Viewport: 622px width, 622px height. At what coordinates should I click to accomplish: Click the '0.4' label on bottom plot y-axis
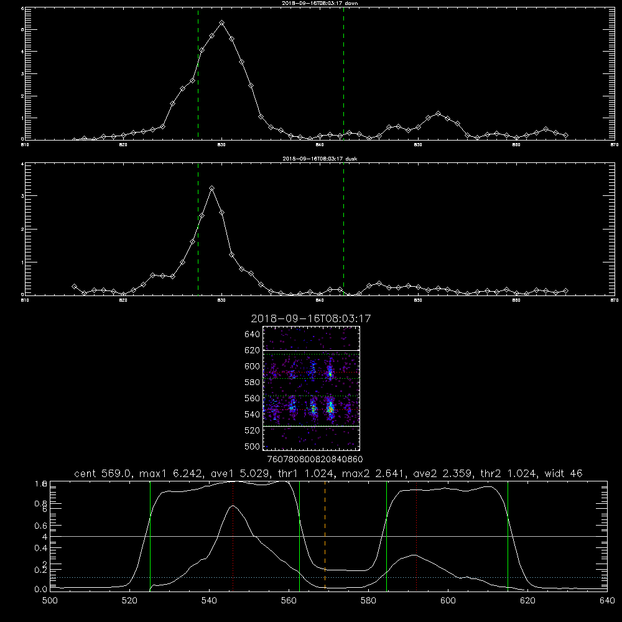point(41,548)
